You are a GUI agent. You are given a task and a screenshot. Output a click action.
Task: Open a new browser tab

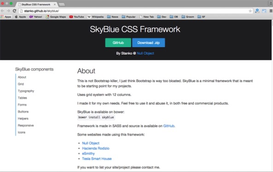click(x=62, y=4)
